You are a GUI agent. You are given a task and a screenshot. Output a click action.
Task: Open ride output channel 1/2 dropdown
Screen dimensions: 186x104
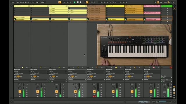(x=58, y=81)
